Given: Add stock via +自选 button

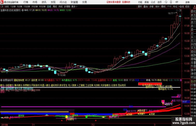Looking at the screenshot, I should 181,6.
